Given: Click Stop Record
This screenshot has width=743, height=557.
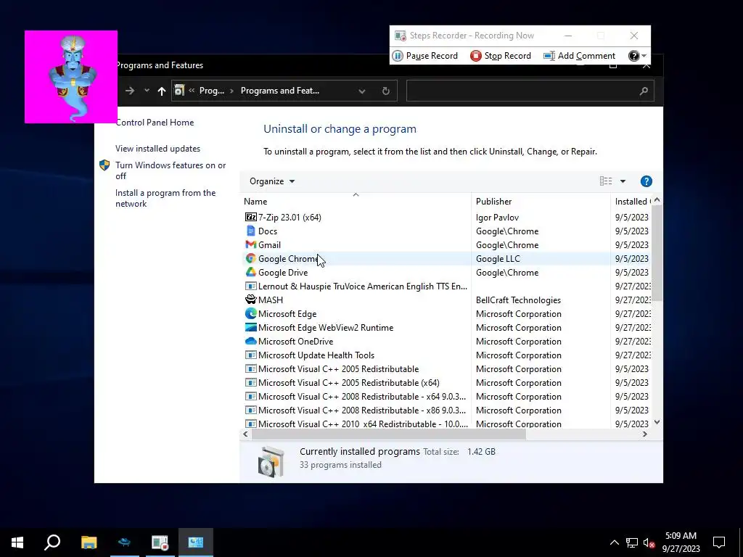Looking at the screenshot, I should click(x=501, y=56).
